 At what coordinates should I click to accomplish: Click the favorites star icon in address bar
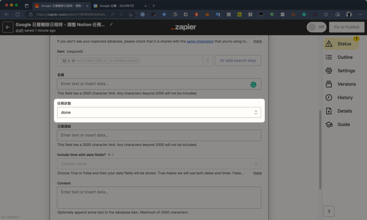click(130, 14)
